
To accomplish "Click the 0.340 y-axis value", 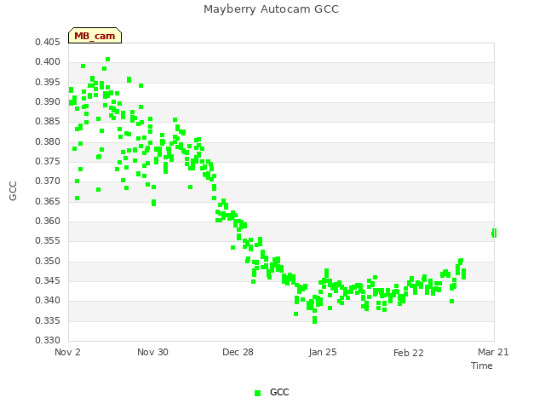I will coord(48,301).
